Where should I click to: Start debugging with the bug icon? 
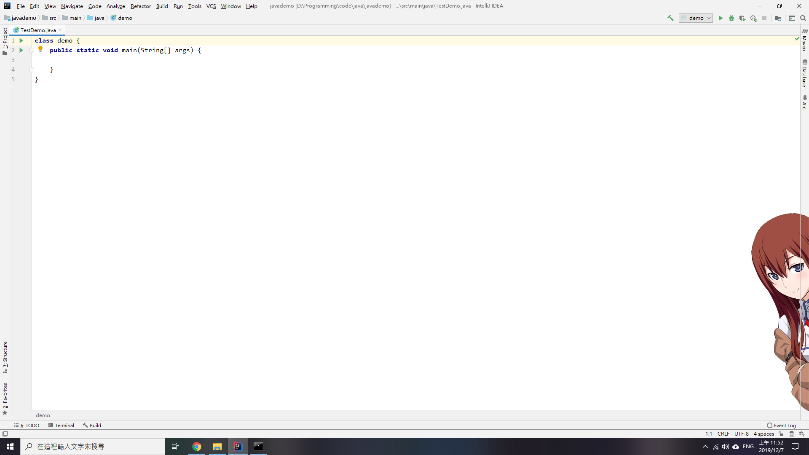731,18
